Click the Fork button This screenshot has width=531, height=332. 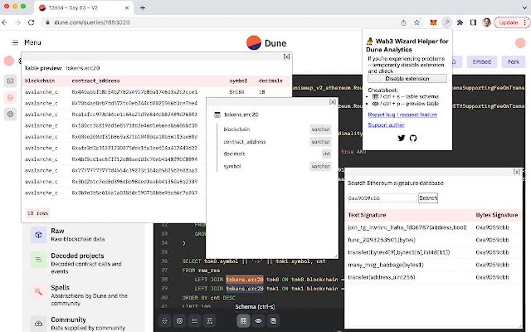click(x=513, y=61)
